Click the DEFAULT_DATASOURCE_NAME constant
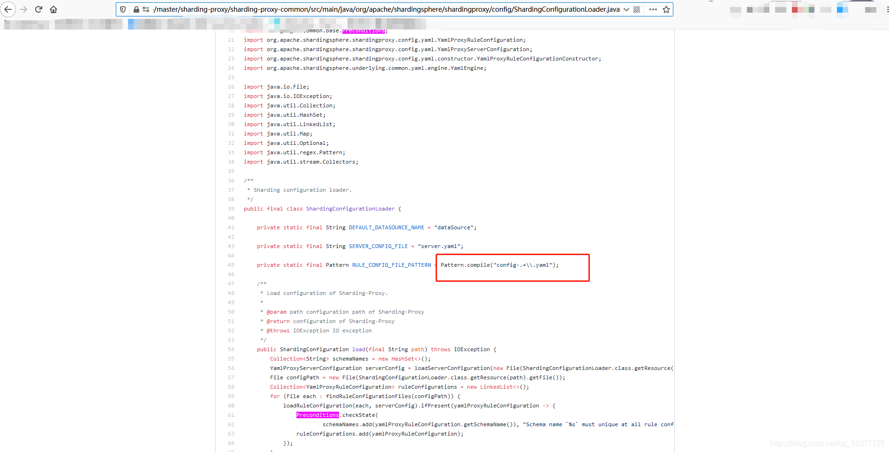This screenshot has width=889, height=452. 386,227
